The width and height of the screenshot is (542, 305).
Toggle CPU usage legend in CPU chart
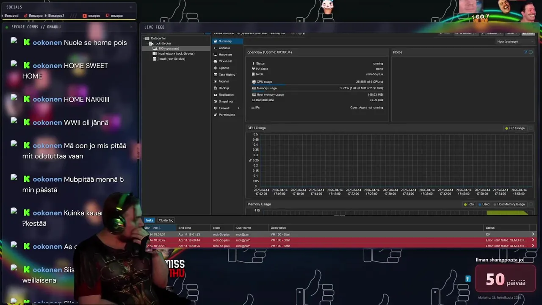(515, 128)
